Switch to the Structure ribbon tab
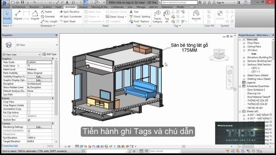The height and width of the screenshot is (155, 276). point(34,7)
